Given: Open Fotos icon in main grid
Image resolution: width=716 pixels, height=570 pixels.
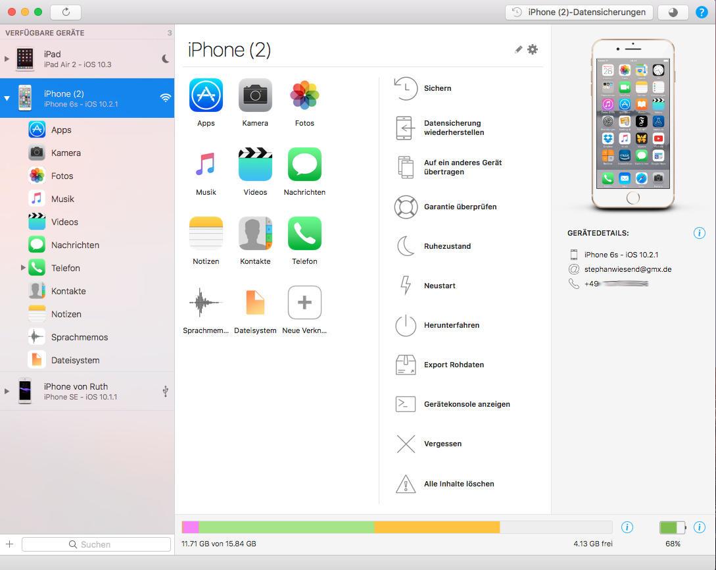Looking at the screenshot, I should [x=304, y=95].
